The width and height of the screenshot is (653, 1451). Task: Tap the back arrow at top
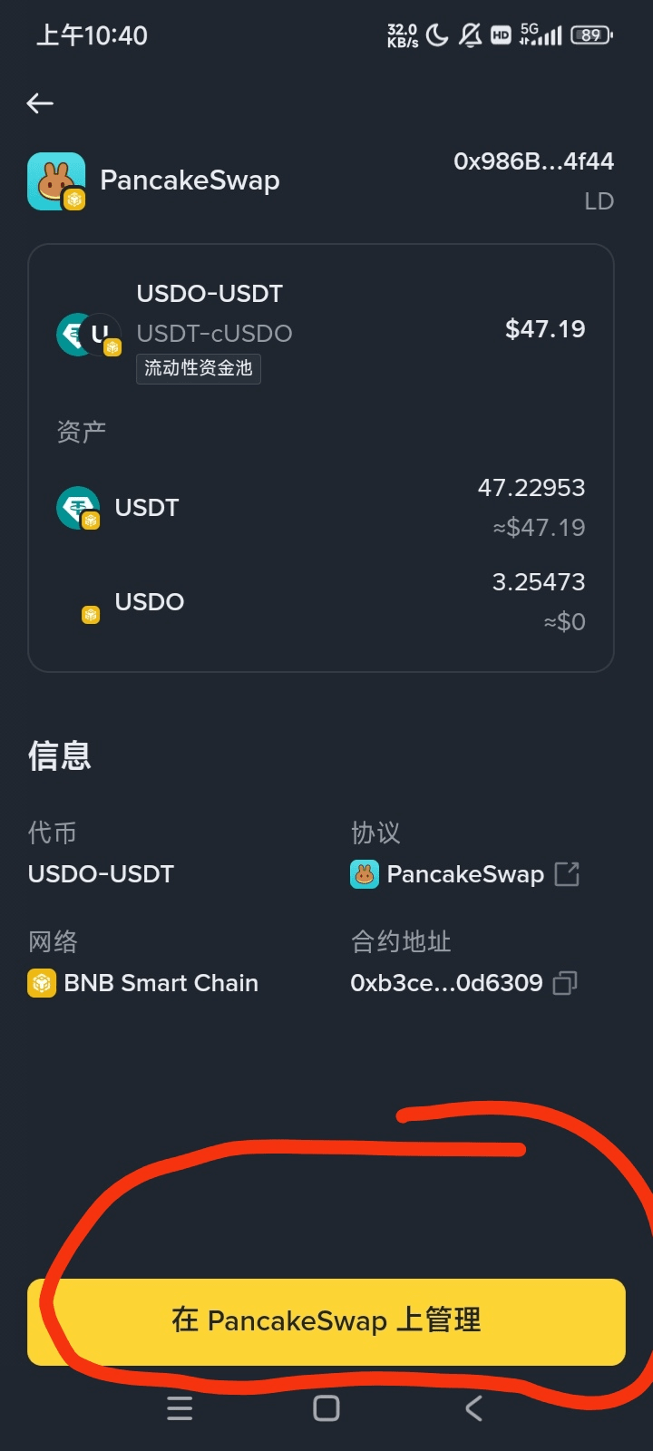tap(40, 103)
